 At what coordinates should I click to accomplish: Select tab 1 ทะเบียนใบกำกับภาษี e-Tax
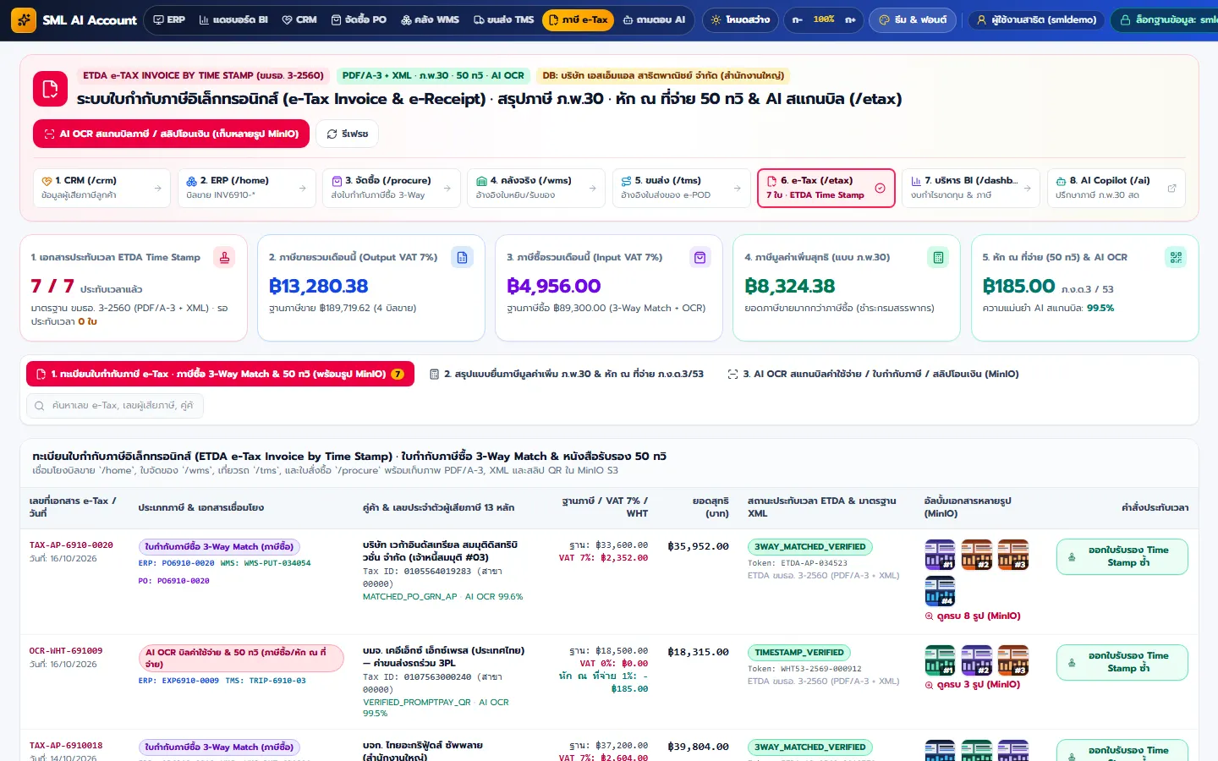click(220, 374)
